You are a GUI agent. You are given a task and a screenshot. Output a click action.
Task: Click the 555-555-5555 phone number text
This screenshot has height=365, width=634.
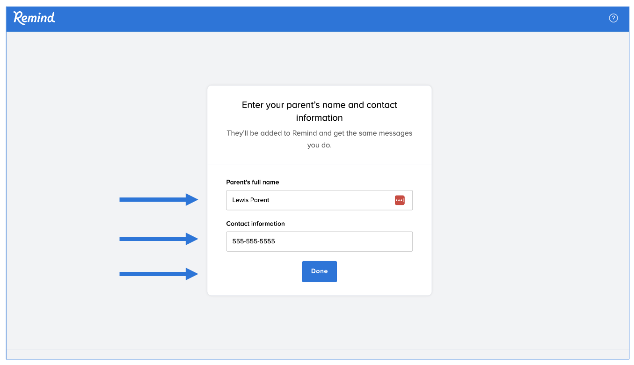(254, 241)
